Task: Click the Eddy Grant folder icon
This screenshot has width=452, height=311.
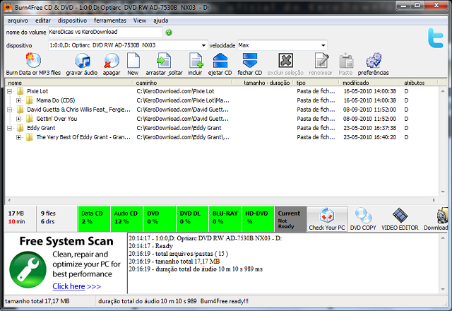Action: (20, 128)
